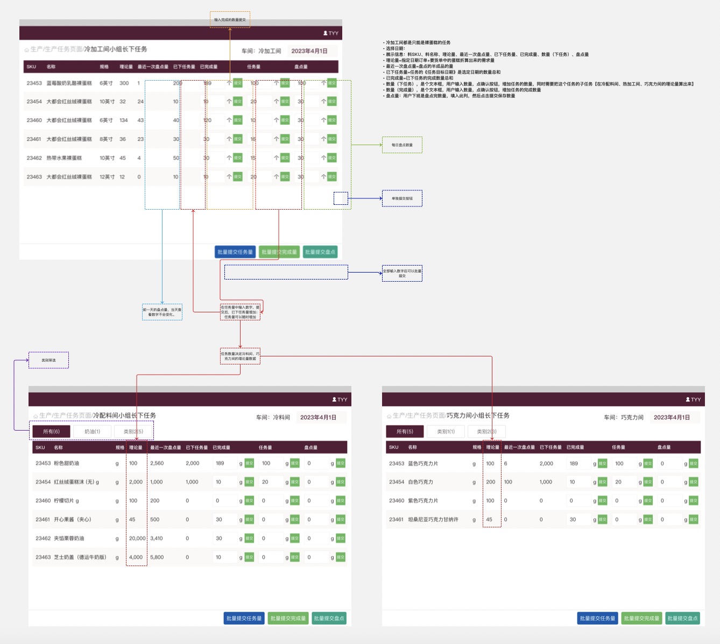
Task: Click 盘点量 up-arrow for row 23460 in 冷加工间
Action: click(x=323, y=120)
